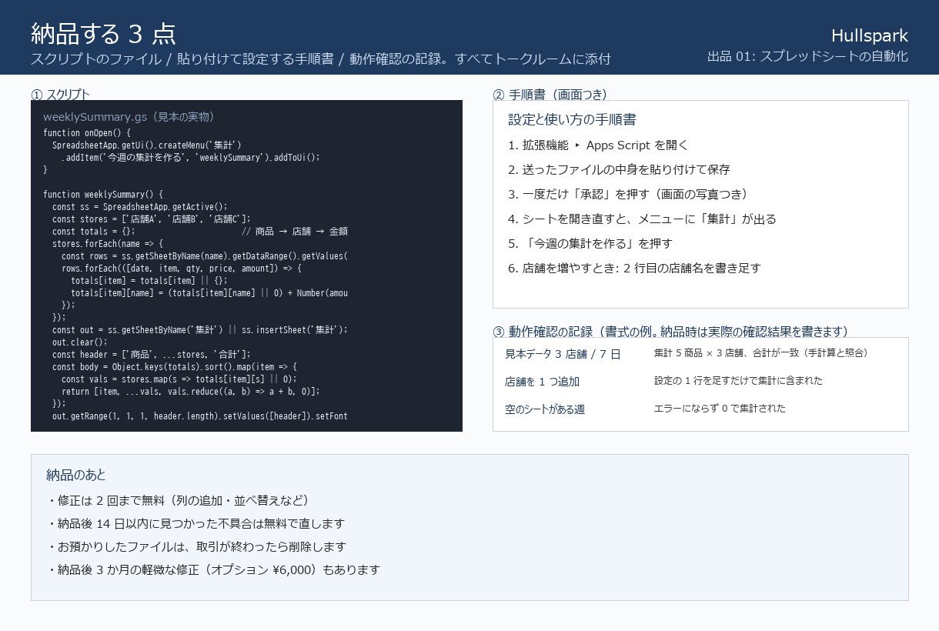Click the code line function weeklySummary()

(103, 194)
